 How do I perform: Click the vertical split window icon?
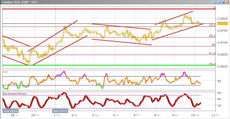[215, 2]
